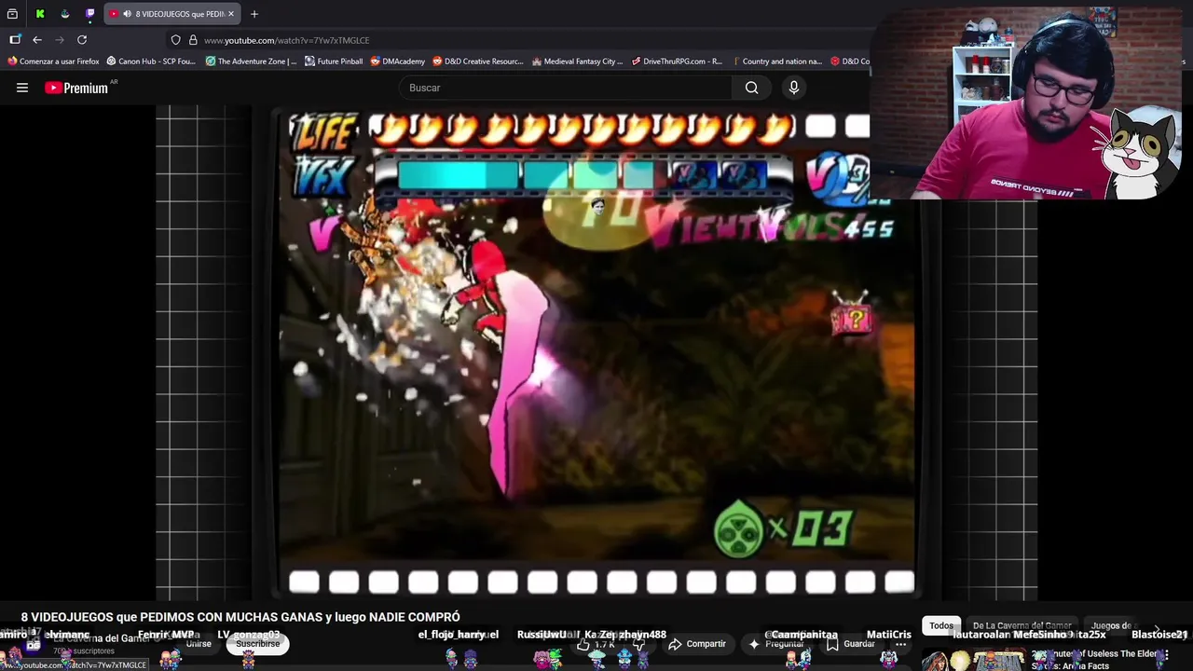This screenshot has width=1193, height=671.
Task: Open Comenzar a usar Firefox bookmark
Action: pos(53,62)
